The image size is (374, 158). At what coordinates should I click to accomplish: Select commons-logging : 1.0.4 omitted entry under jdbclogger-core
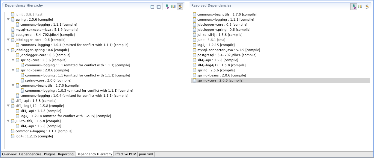coord(74,45)
